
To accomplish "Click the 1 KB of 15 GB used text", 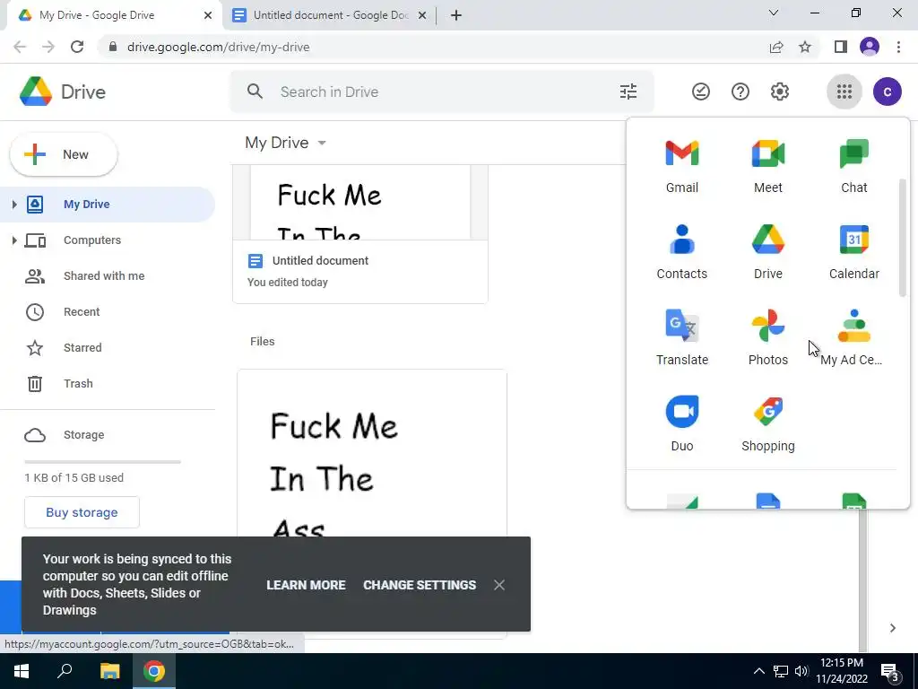I will click(x=74, y=478).
